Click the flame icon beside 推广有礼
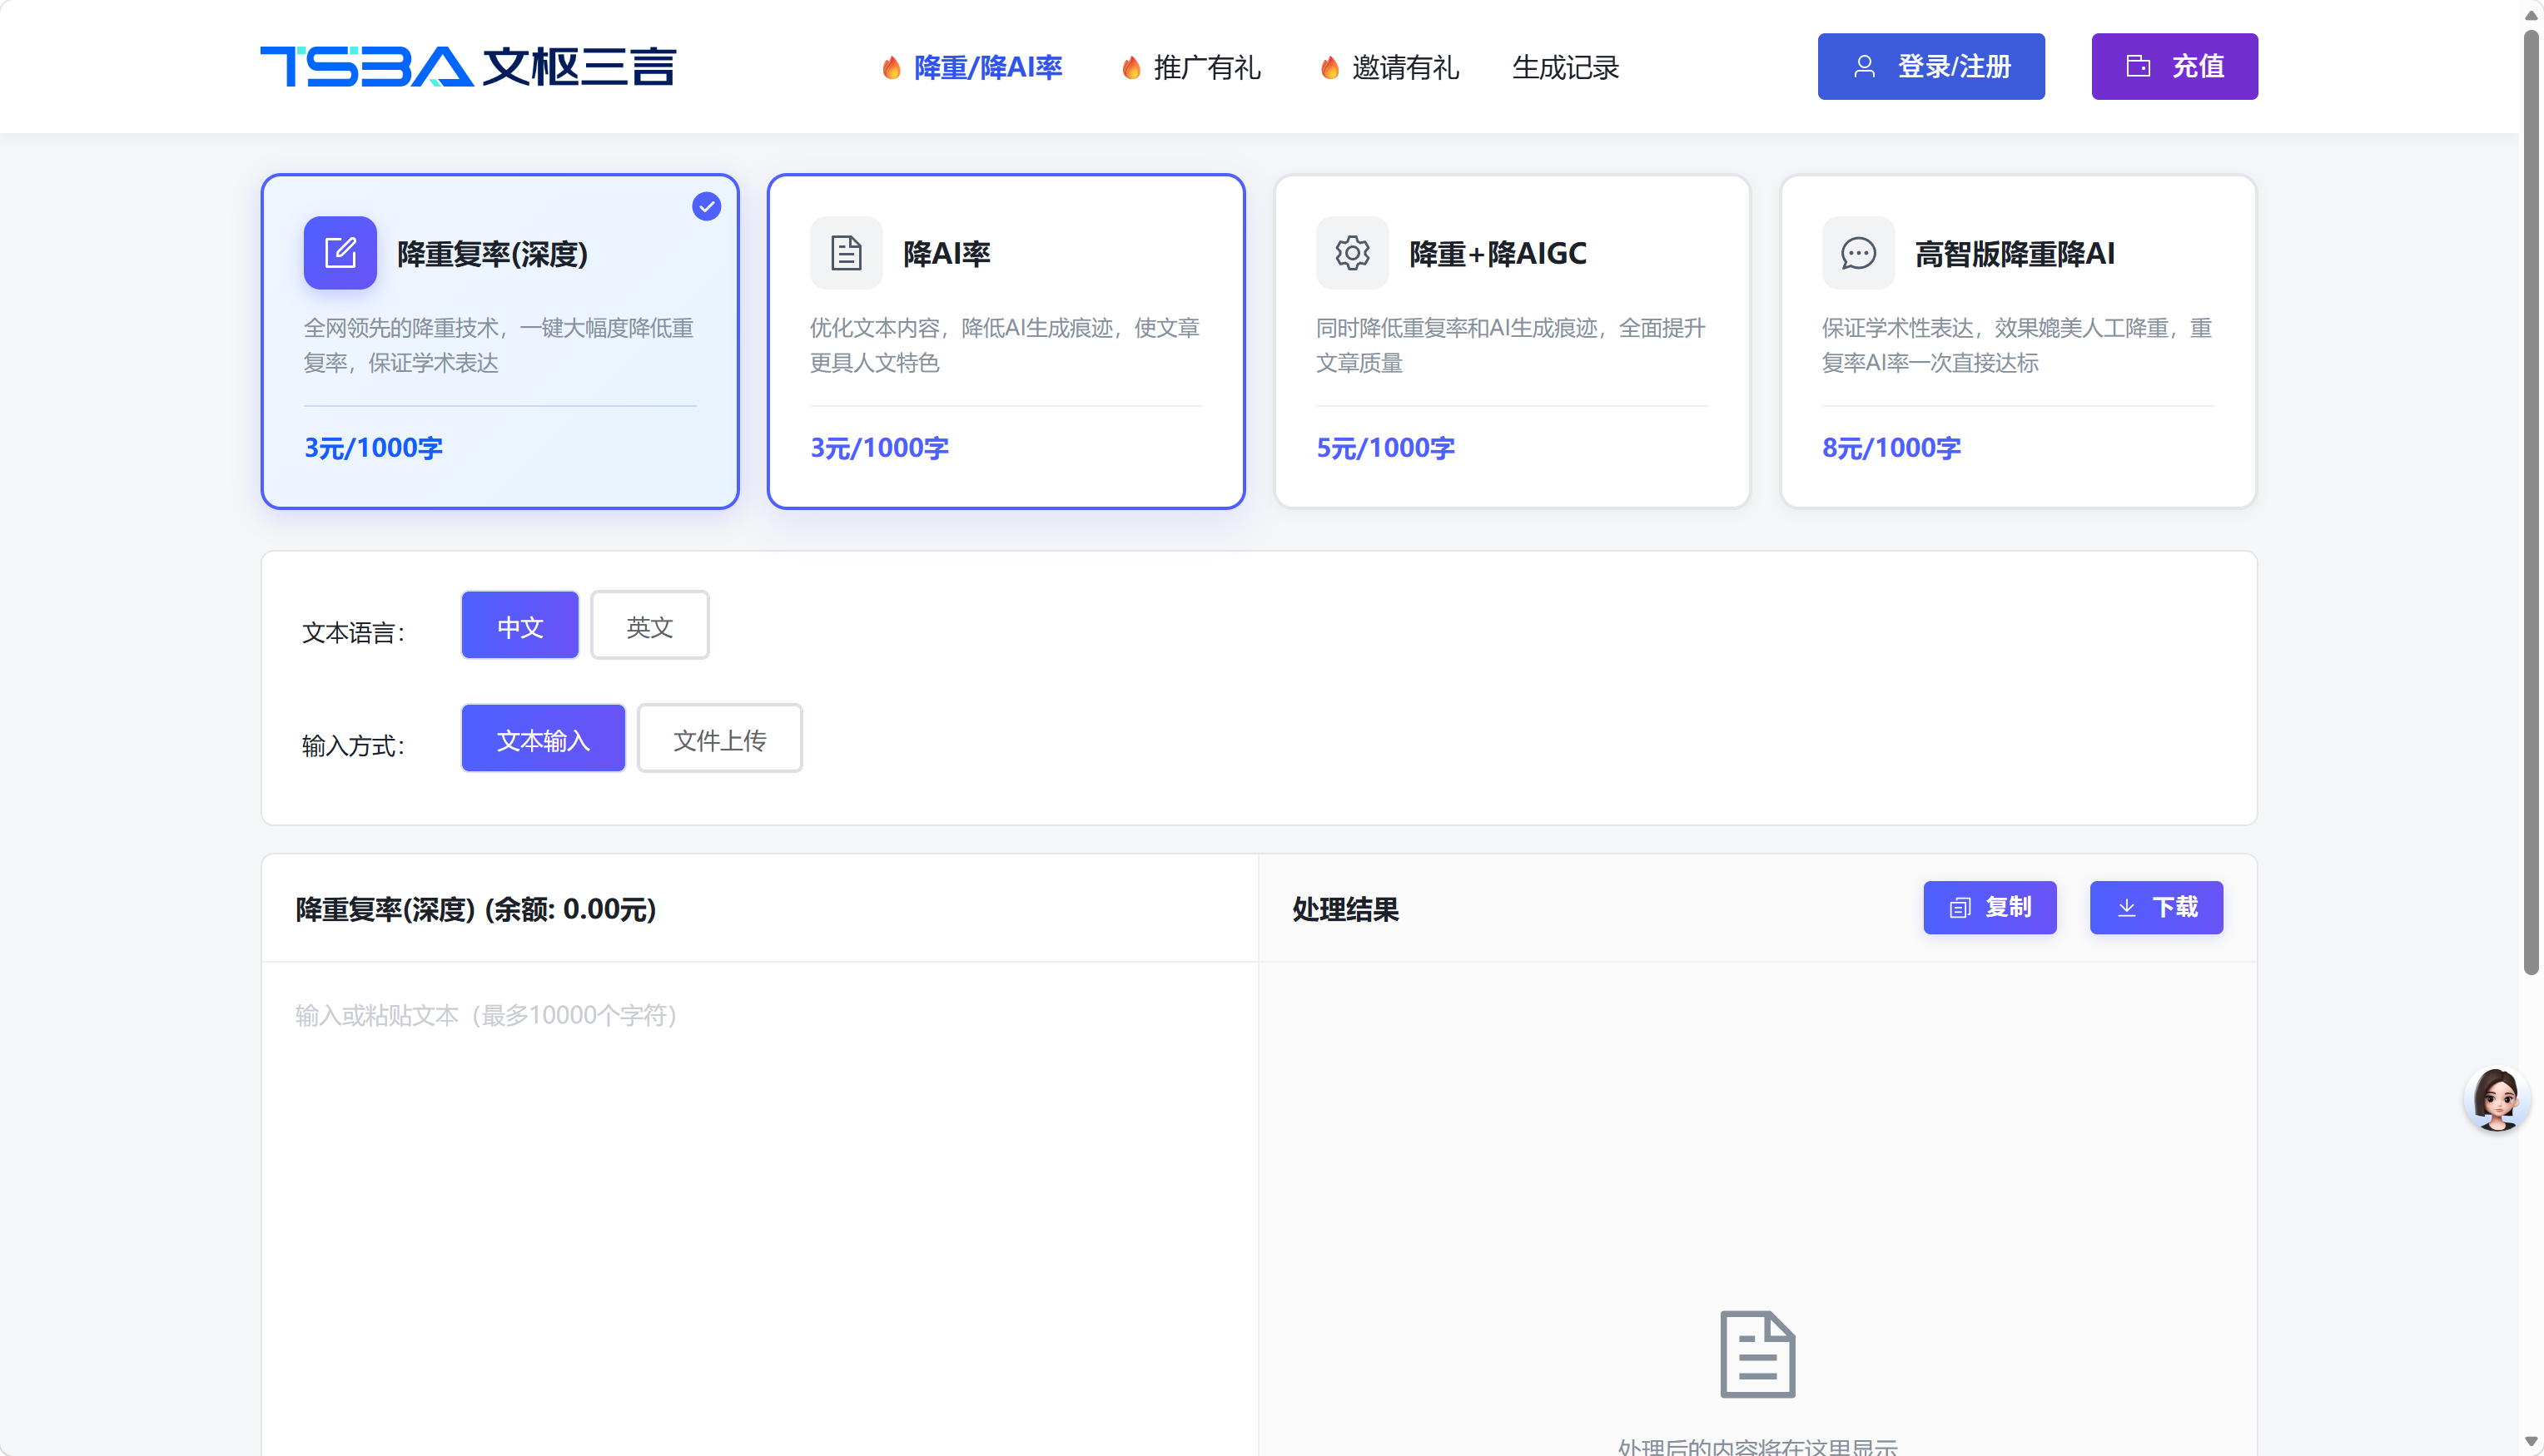The image size is (2544, 1456). 1130,67
